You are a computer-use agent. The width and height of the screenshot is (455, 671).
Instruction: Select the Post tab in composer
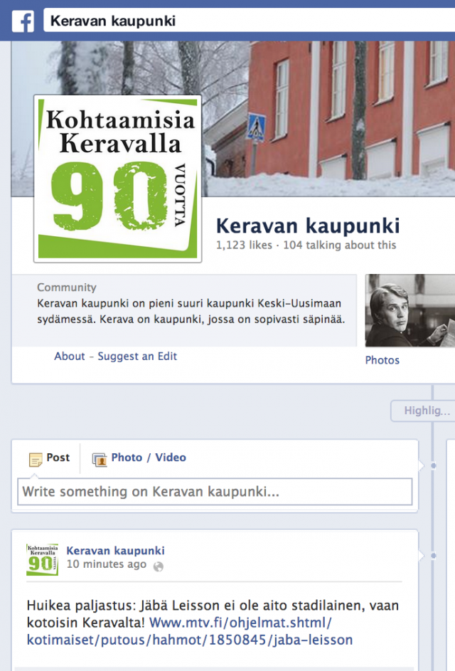point(49,458)
